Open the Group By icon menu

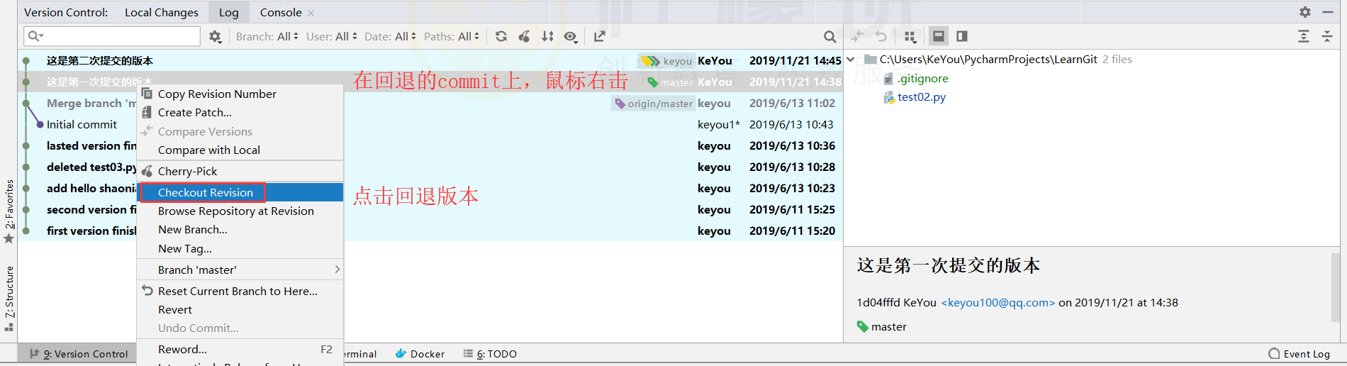(x=910, y=36)
